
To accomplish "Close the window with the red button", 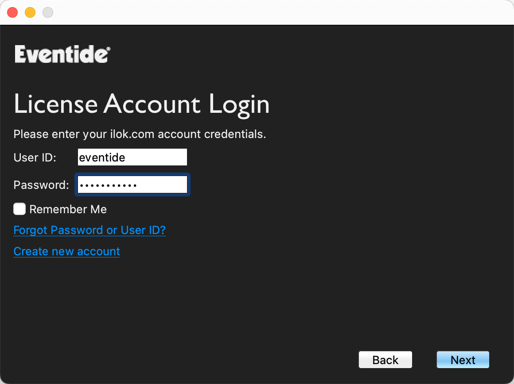I will click(12, 12).
